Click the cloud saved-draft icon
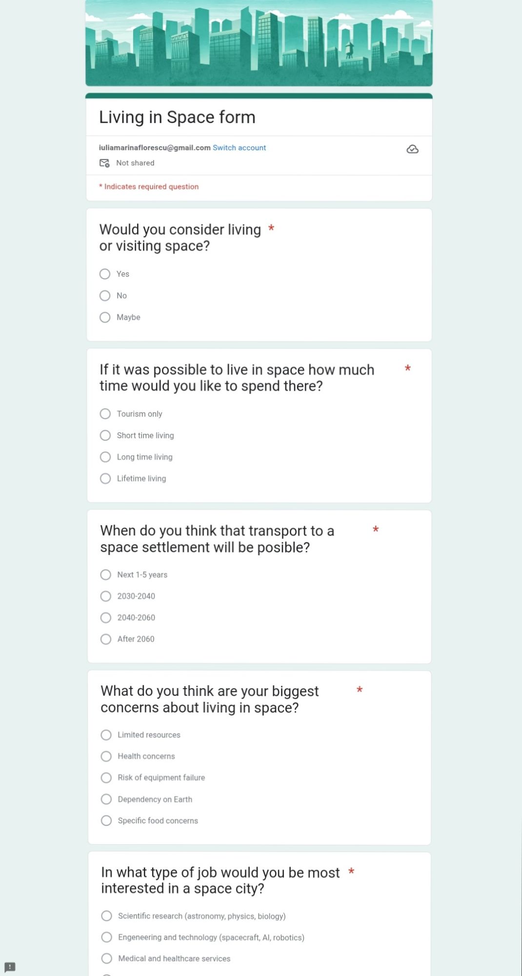The height and width of the screenshot is (976, 522). [412, 149]
